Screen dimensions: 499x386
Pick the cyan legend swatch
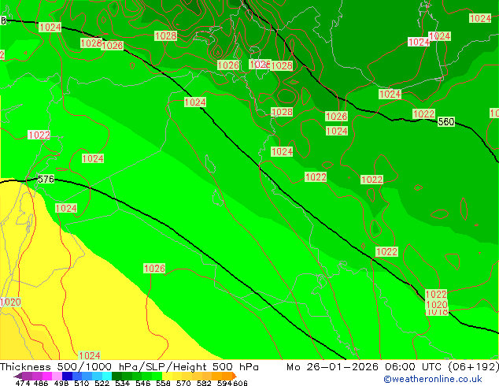(x=107, y=376)
